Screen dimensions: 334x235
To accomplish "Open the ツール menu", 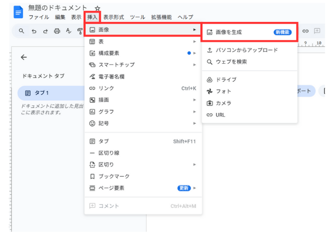I will tap(138, 17).
